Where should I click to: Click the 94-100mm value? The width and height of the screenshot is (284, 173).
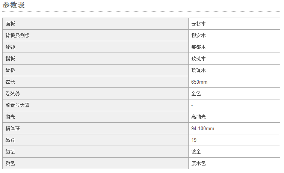click(x=203, y=128)
